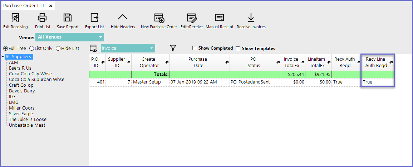
Task: Sort by the Purchase Date column header
Action: click(x=198, y=62)
